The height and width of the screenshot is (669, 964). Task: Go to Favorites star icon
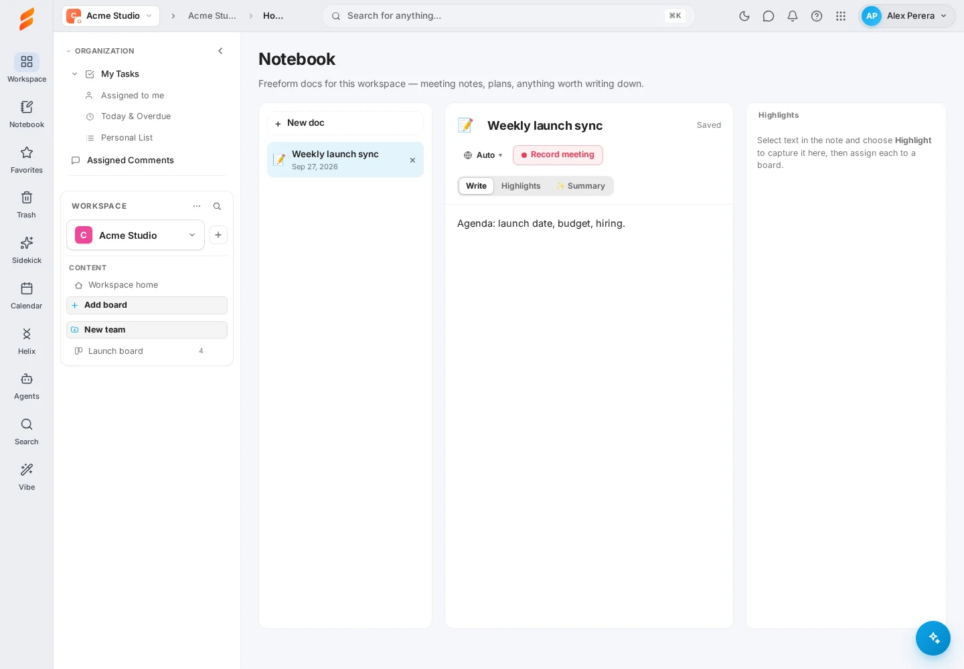[x=27, y=159]
